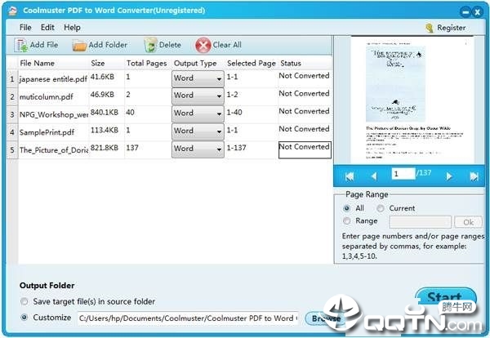490x338 pixels.
Task: Select The_Picture_of_Dorian file name
Action: 54,150
